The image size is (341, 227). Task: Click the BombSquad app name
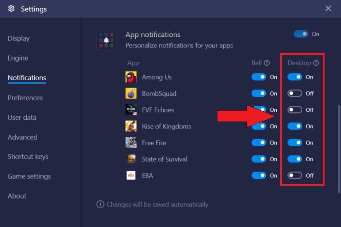[x=159, y=94]
